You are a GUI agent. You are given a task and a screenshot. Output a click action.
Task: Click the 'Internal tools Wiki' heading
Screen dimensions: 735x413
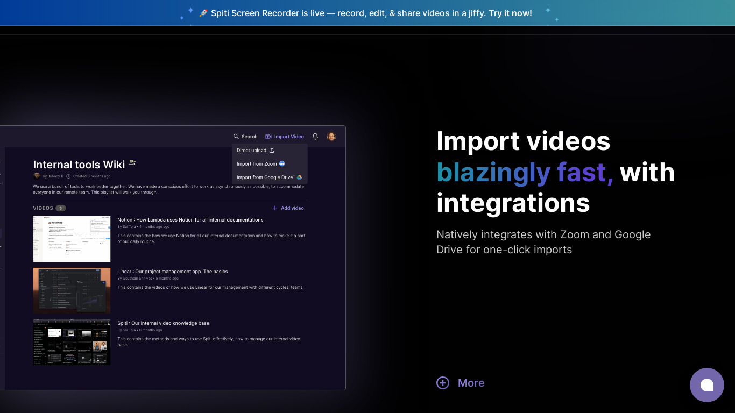tap(79, 165)
